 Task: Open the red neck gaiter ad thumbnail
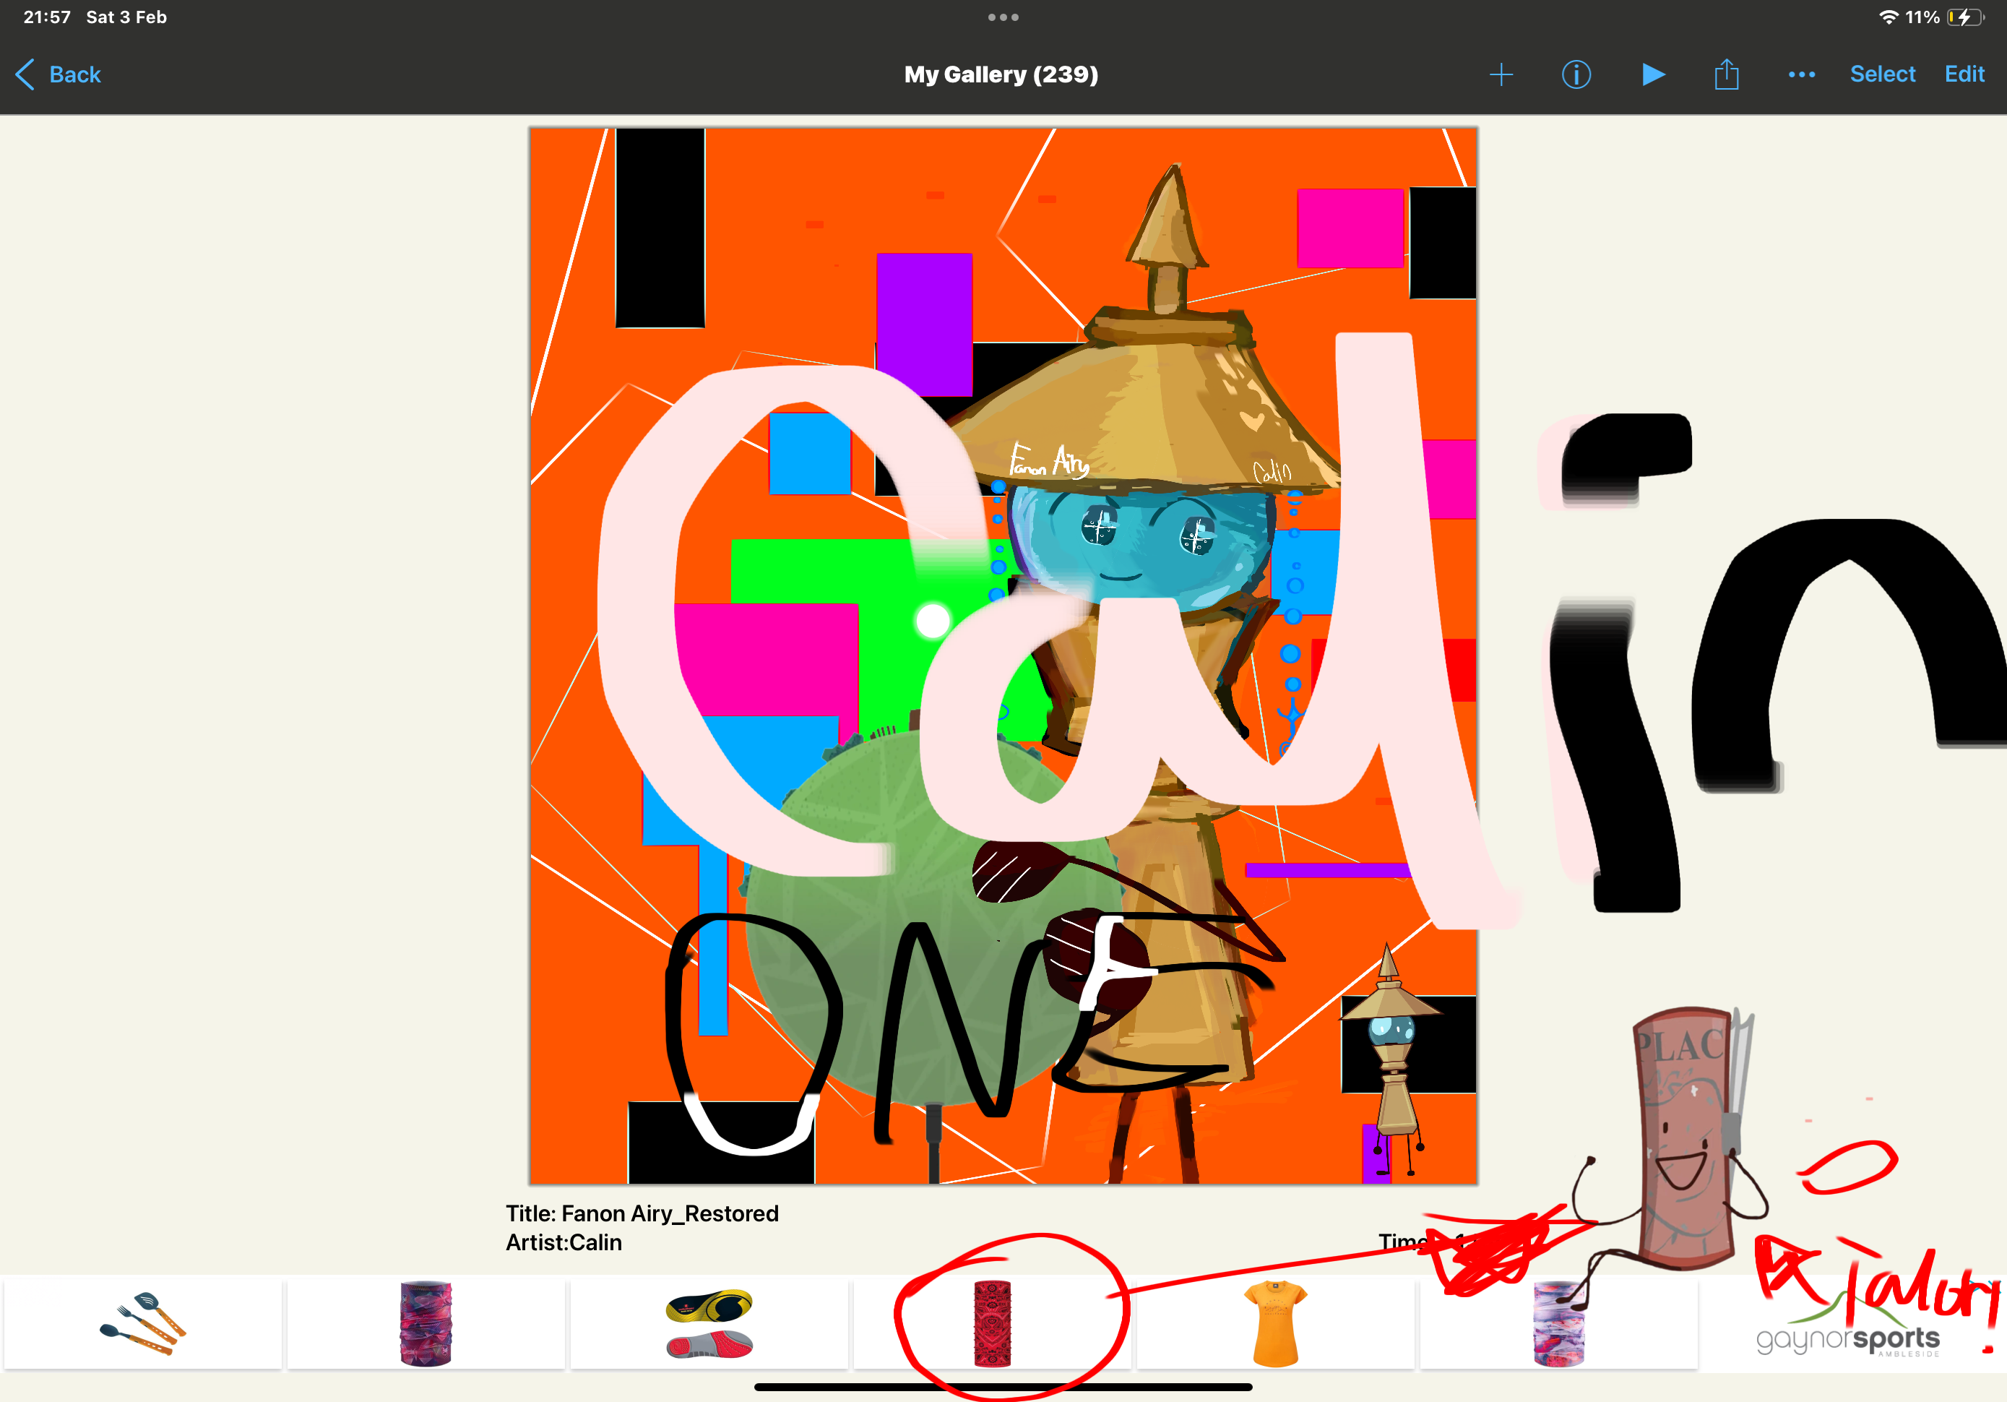click(992, 1323)
